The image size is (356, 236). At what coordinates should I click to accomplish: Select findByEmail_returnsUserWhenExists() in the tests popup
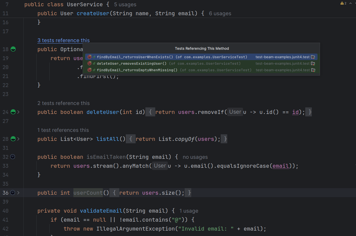pyautogui.click(x=135, y=57)
